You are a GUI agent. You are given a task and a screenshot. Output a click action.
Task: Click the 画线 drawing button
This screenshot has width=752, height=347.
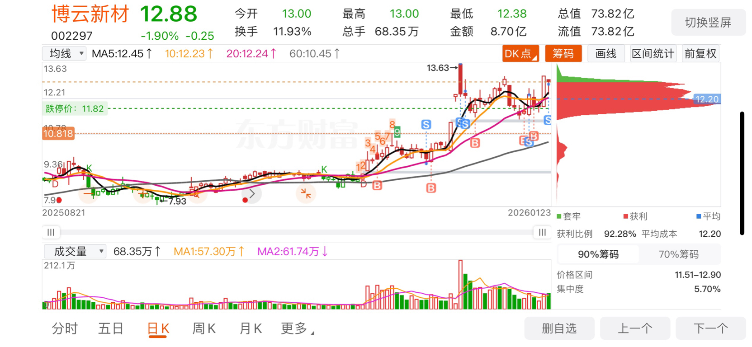[x=605, y=54]
